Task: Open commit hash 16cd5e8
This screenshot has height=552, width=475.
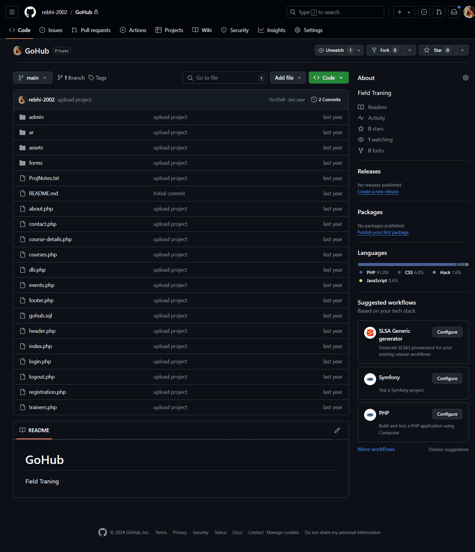Action: [276, 100]
